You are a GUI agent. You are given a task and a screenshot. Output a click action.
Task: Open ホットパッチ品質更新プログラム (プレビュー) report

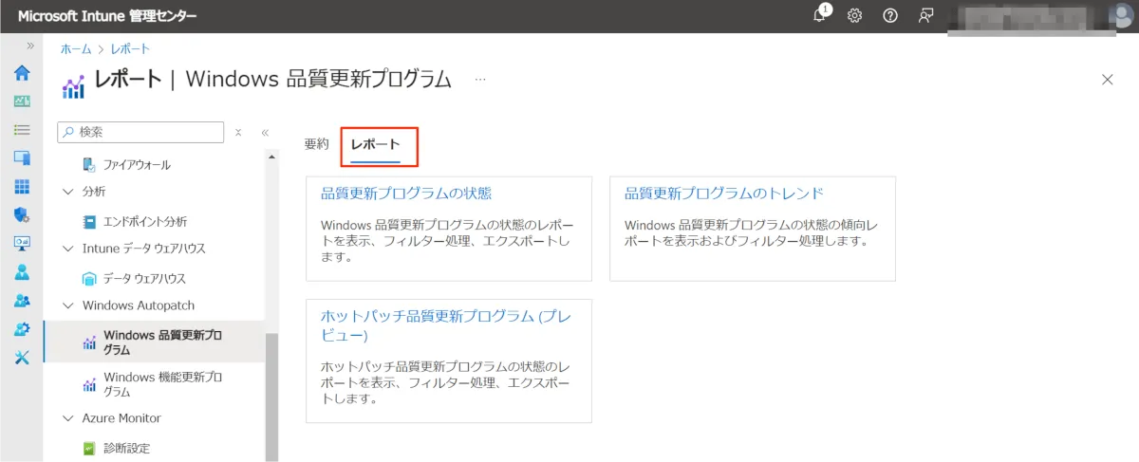[x=444, y=326]
